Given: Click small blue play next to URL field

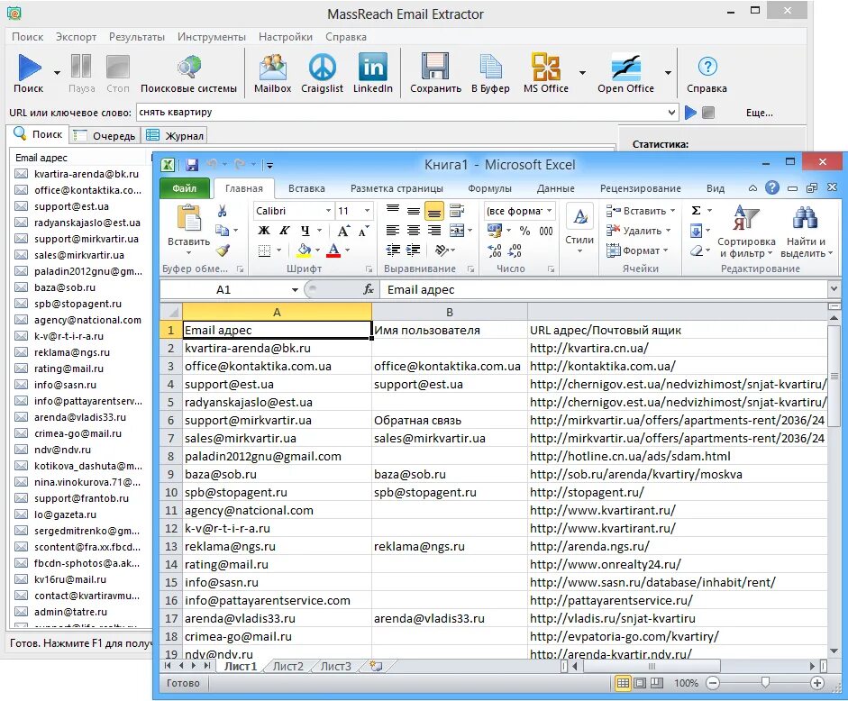Looking at the screenshot, I should 690,113.
